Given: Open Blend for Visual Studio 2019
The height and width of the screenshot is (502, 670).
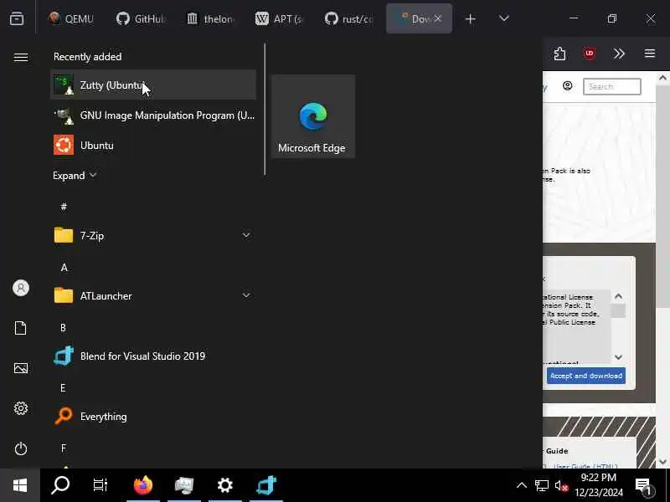Looking at the screenshot, I should [x=153, y=356].
